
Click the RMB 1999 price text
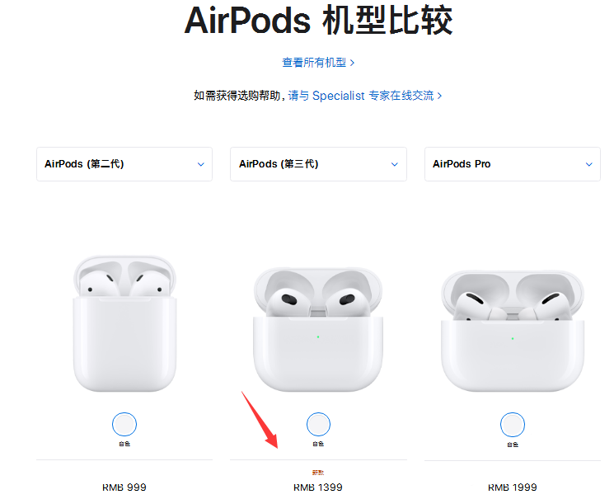tap(512, 487)
